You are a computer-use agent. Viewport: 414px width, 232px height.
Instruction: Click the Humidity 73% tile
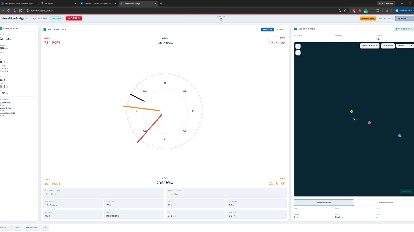point(134,204)
